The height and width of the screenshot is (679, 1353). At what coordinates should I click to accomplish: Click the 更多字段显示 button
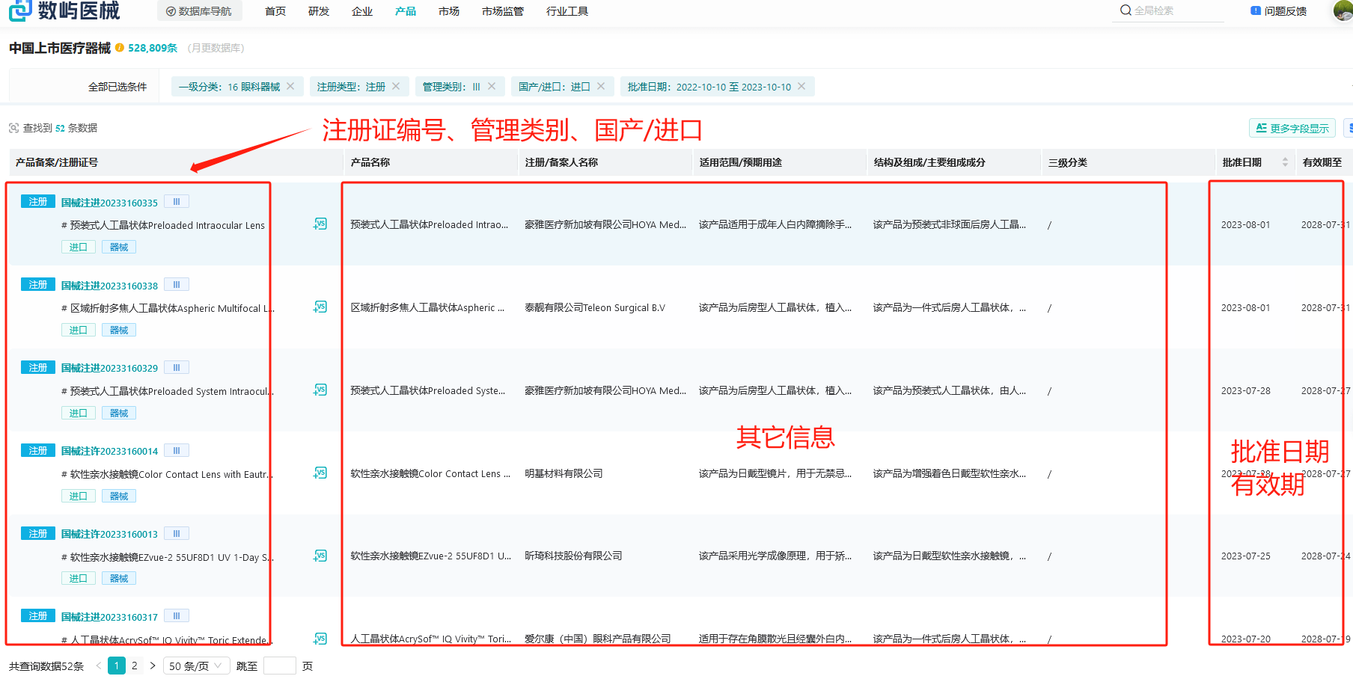tap(1292, 127)
